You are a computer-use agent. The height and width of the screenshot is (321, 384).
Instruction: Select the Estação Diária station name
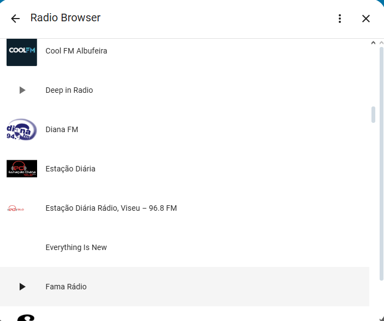pos(70,169)
